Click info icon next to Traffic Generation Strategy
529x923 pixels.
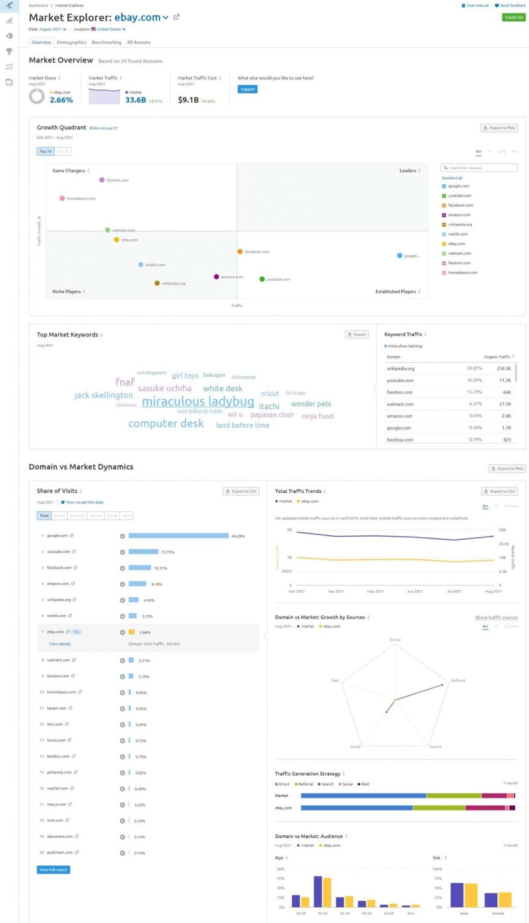pyautogui.click(x=344, y=774)
